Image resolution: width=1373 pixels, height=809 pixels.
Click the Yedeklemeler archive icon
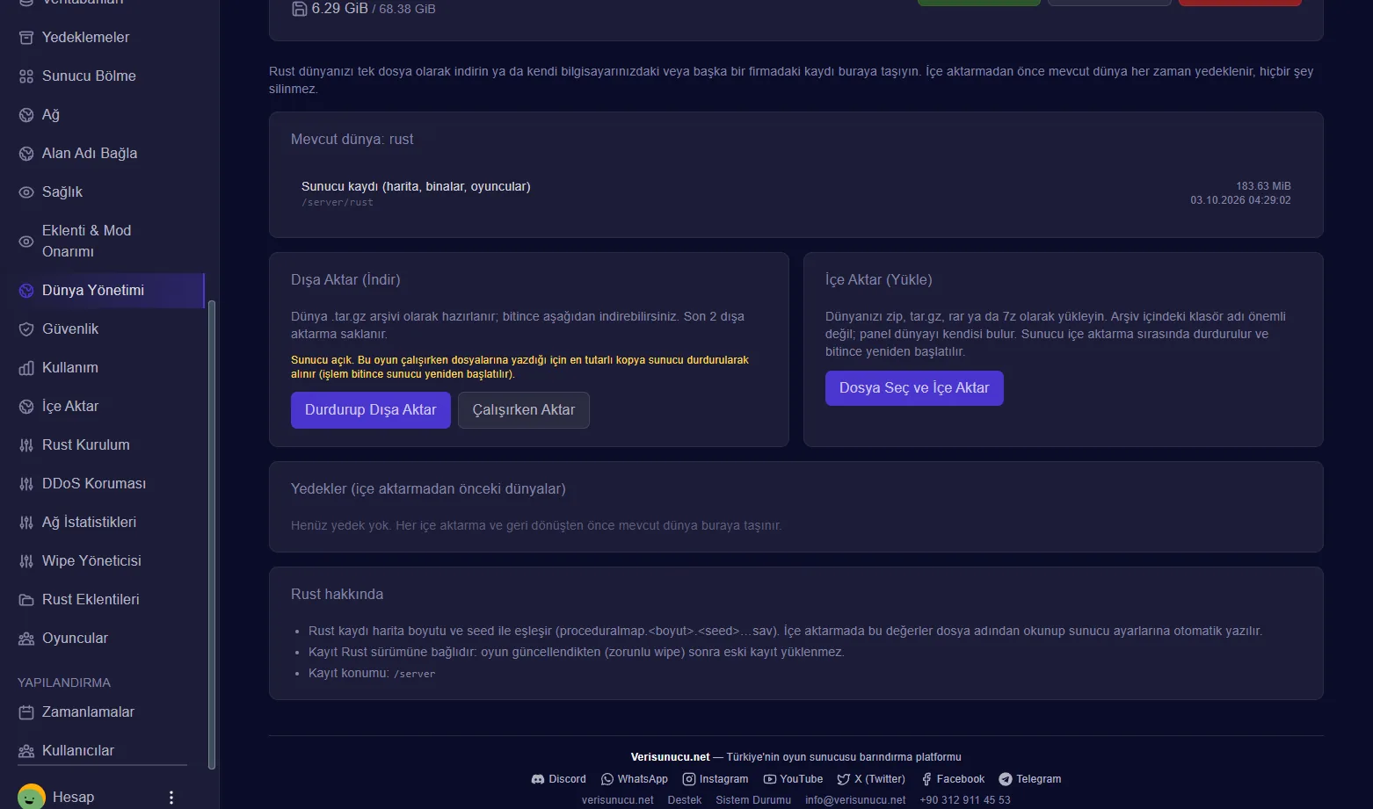[x=26, y=38]
